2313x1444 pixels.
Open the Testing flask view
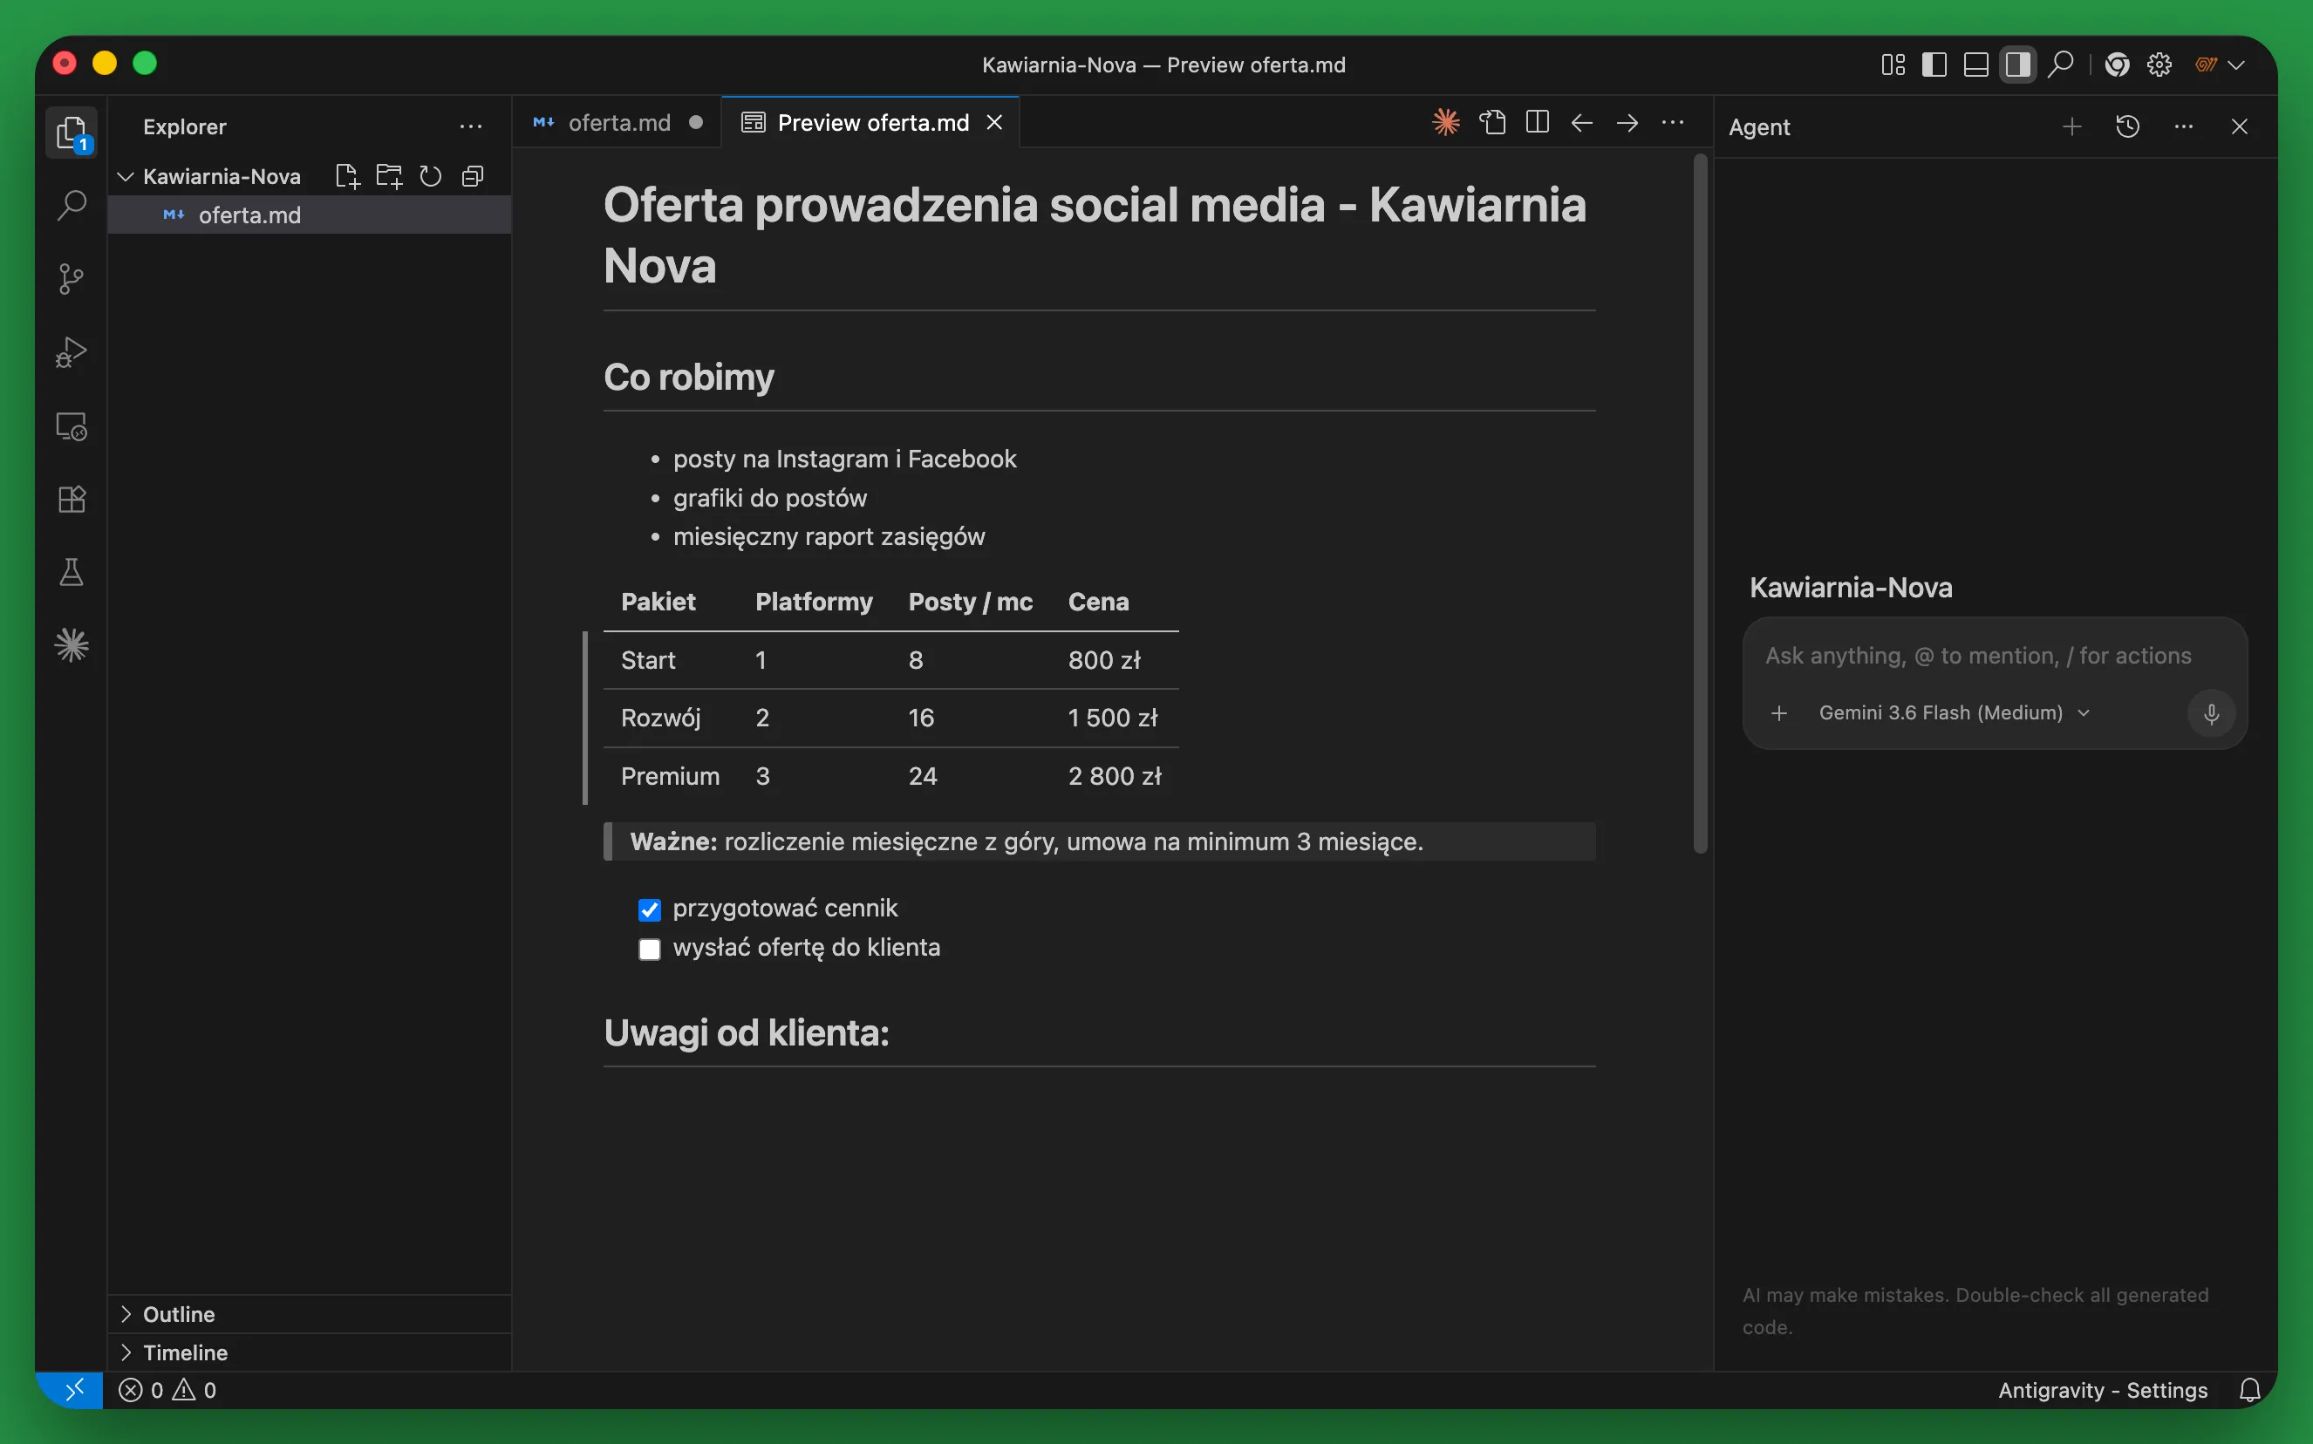coord(72,572)
